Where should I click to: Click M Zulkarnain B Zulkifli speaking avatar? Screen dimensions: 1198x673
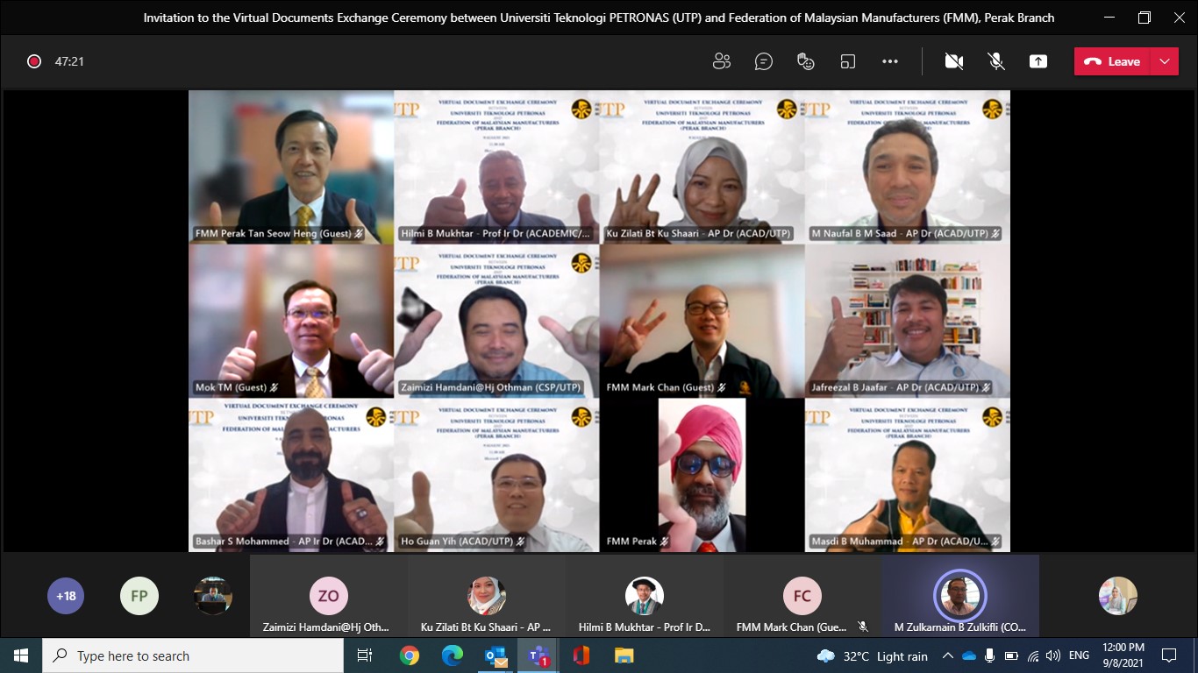pos(960,596)
